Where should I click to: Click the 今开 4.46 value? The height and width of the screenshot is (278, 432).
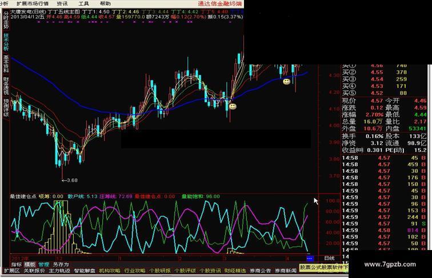point(420,100)
